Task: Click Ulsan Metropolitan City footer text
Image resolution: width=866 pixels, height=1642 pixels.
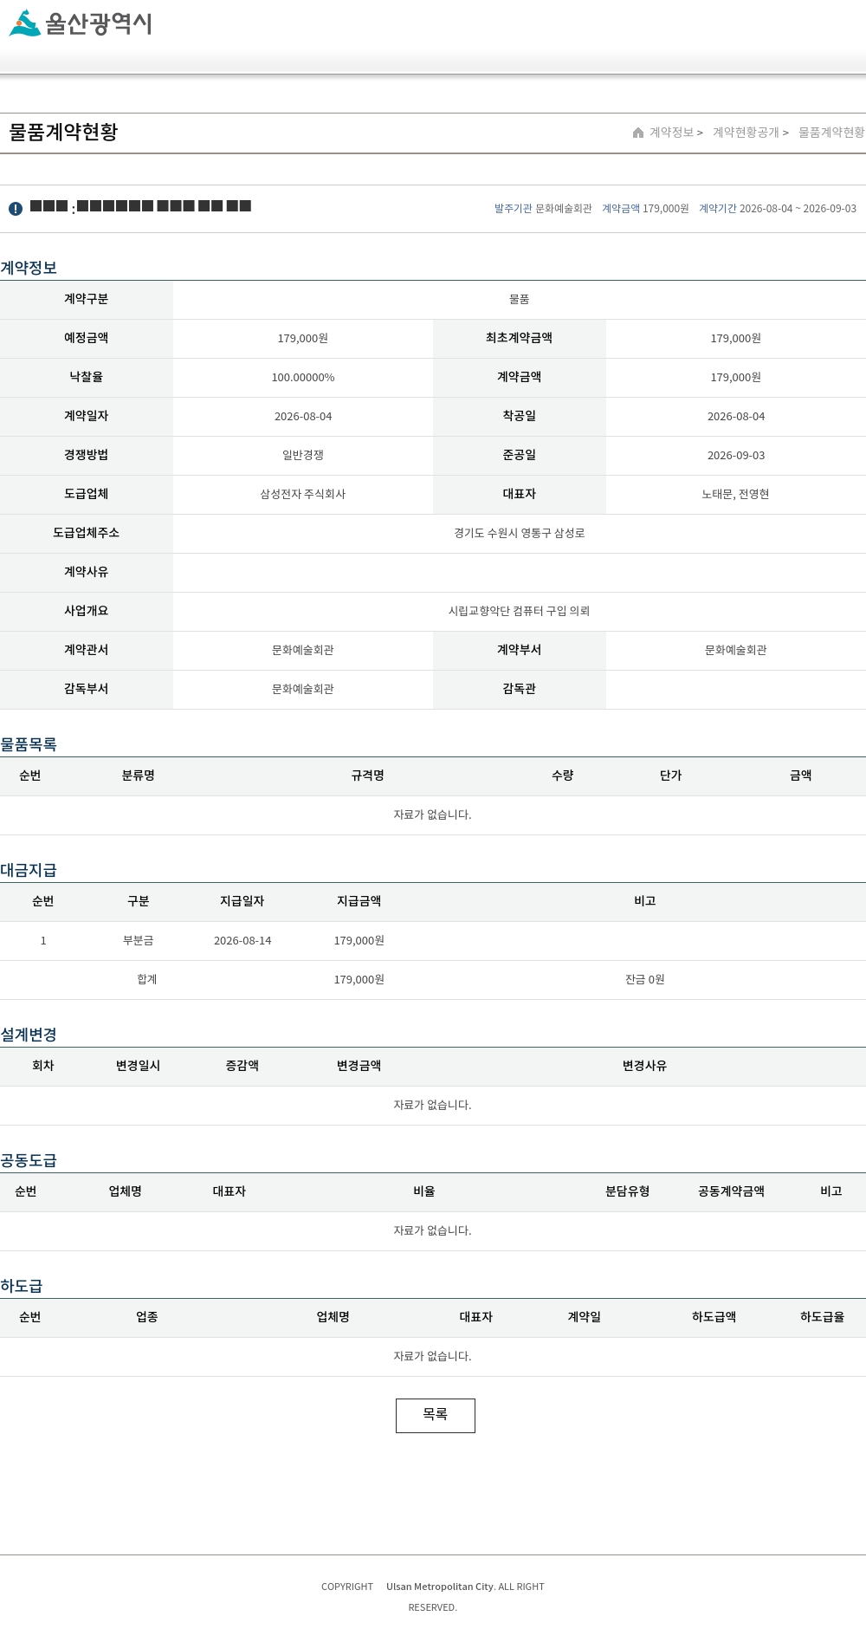Action: tap(441, 1587)
